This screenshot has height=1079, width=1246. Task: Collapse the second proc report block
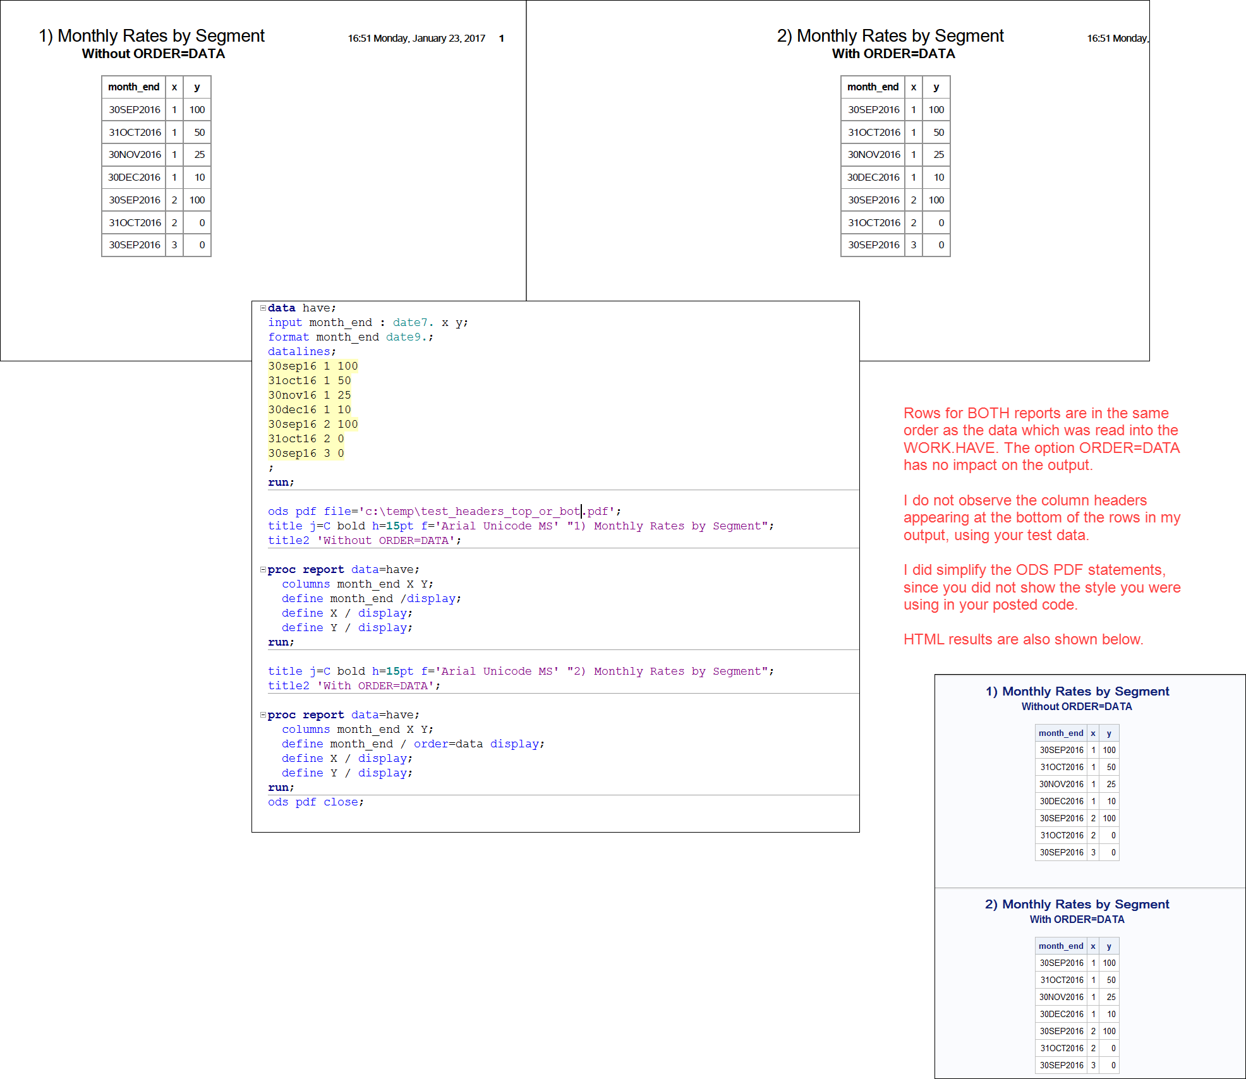pyautogui.click(x=263, y=715)
